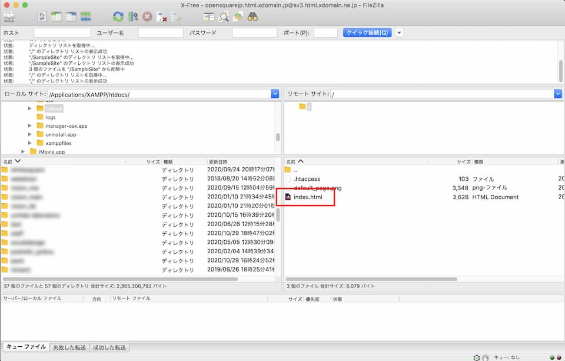Click the red cancel operation icon
Image resolution: width=565 pixels, height=361 pixels.
click(x=147, y=16)
